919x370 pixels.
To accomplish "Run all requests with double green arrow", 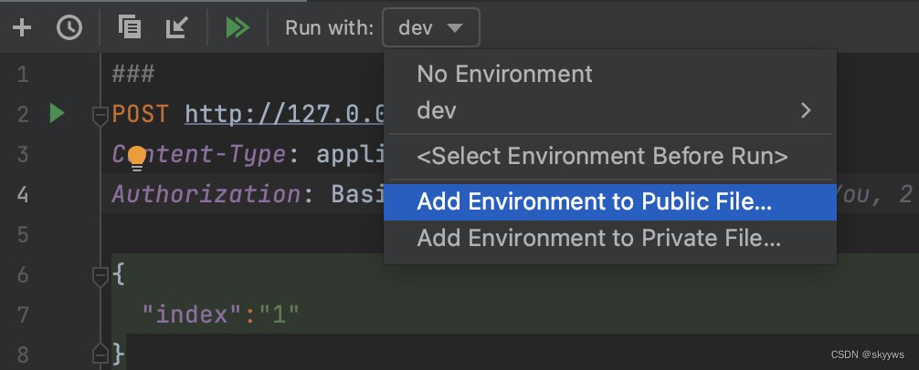I will click(x=238, y=27).
